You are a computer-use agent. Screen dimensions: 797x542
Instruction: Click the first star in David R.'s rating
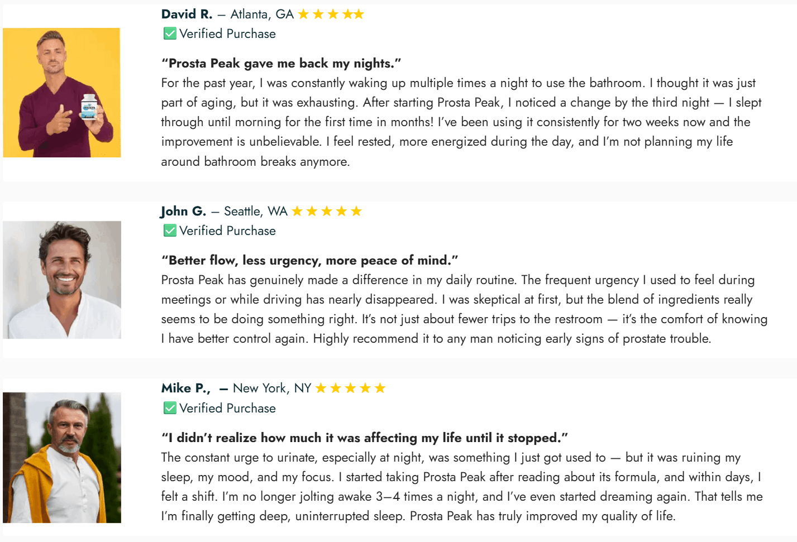[x=303, y=14]
